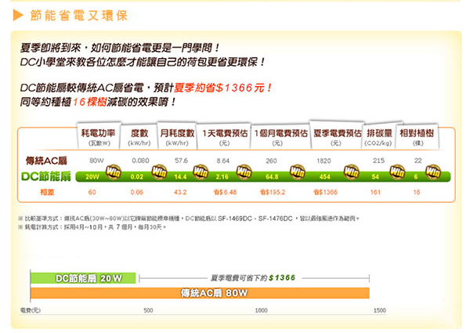Click the Win badge under 1個月電費預估
Viewport: 470px width, 333px height.
coord(298,172)
